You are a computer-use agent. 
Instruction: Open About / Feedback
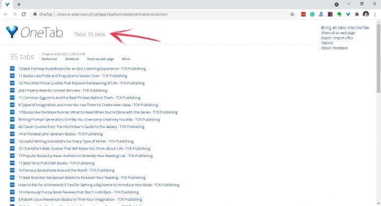click(335, 48)
